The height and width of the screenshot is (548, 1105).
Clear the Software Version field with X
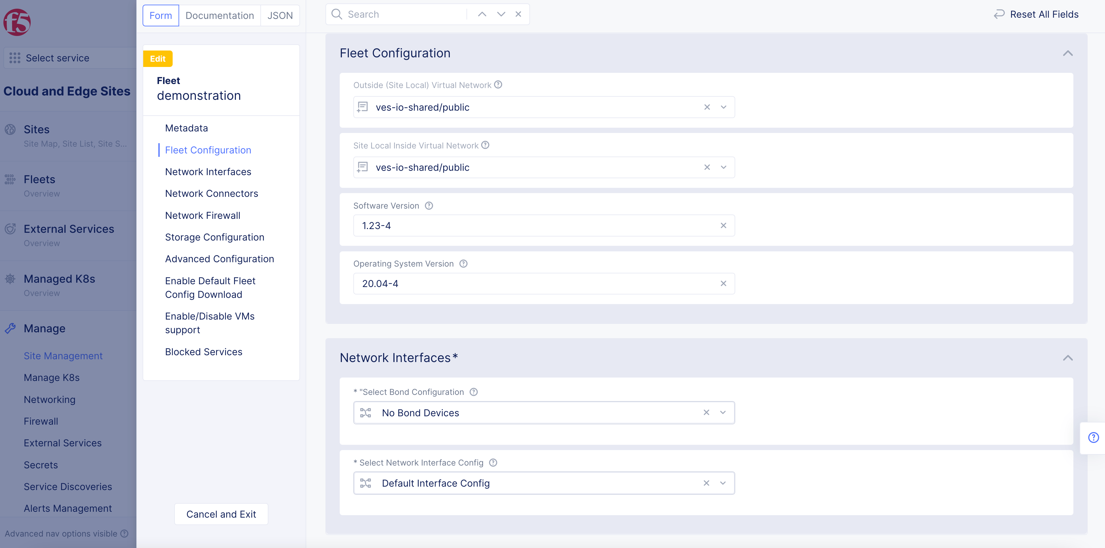tap(723, 226)
